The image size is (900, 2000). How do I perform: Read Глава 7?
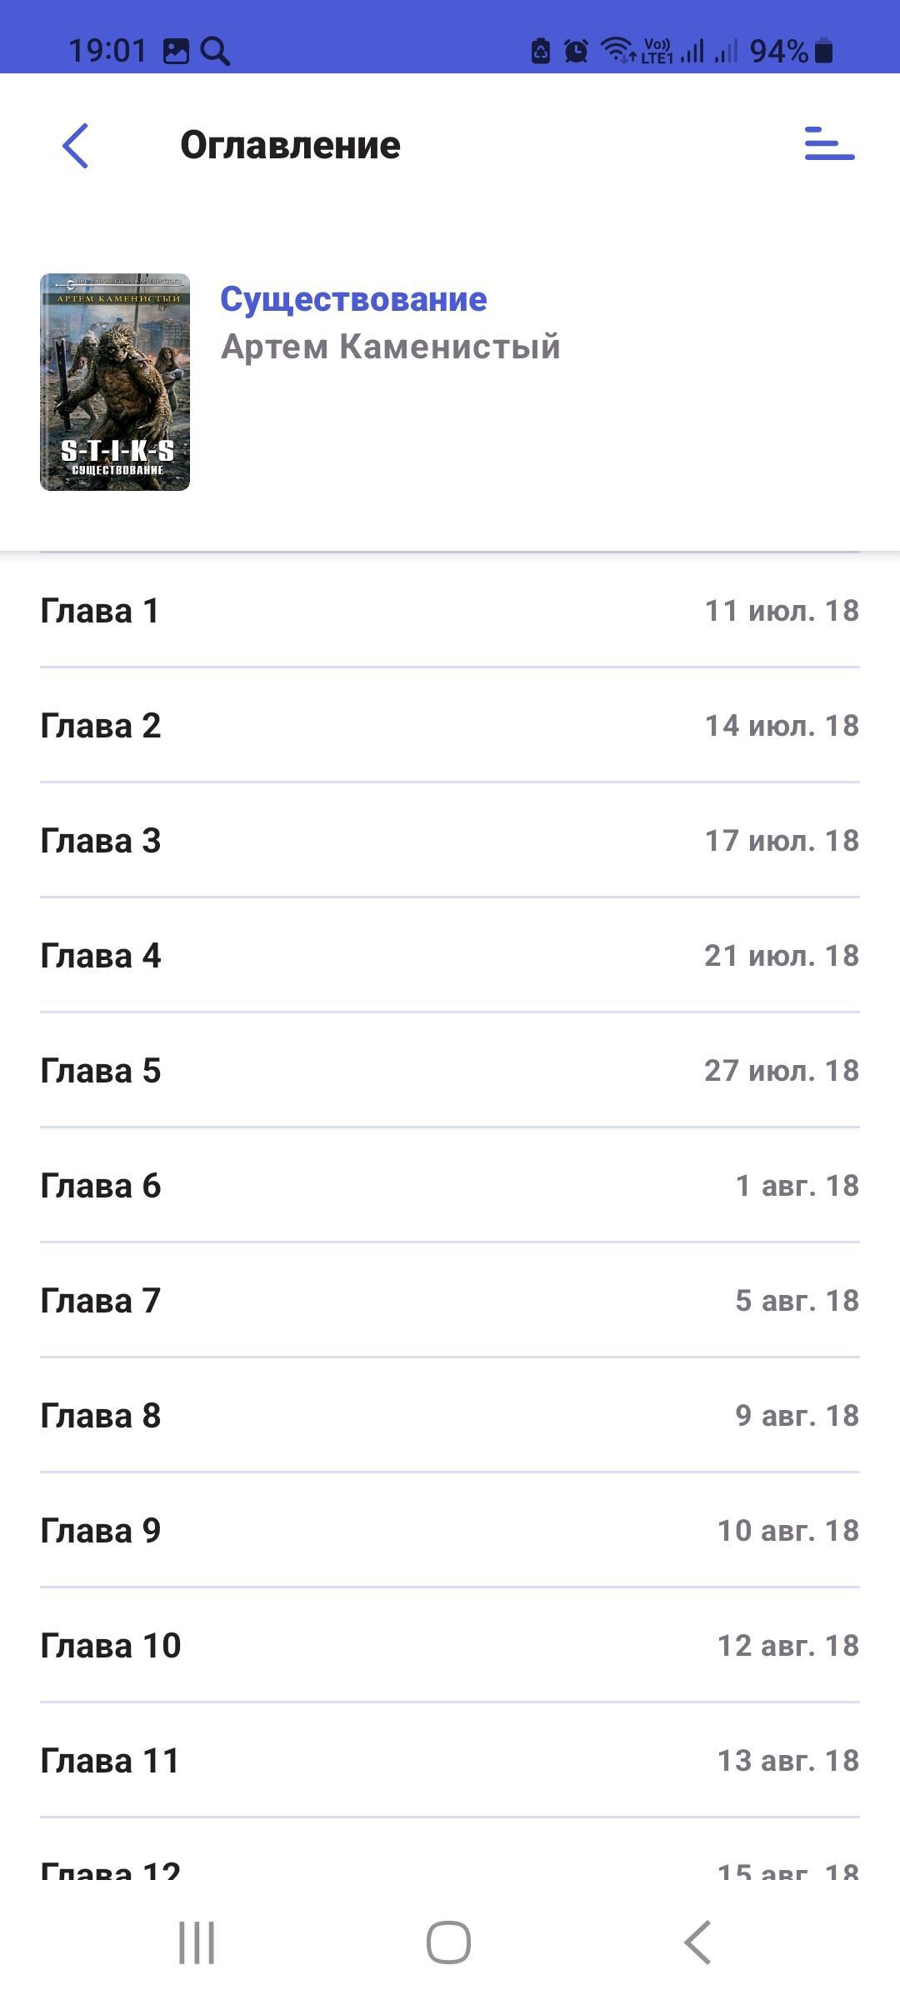point(450,1301)
